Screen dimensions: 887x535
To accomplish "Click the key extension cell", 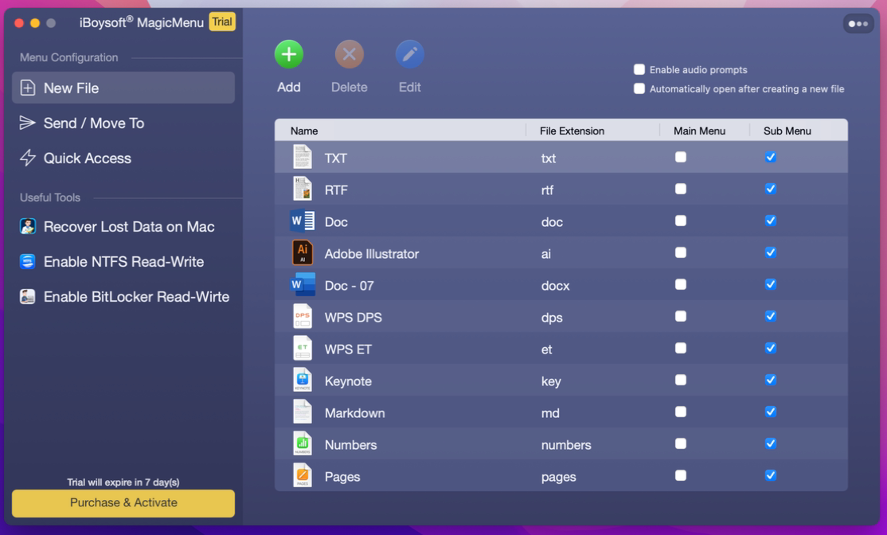I will [551, 381].
